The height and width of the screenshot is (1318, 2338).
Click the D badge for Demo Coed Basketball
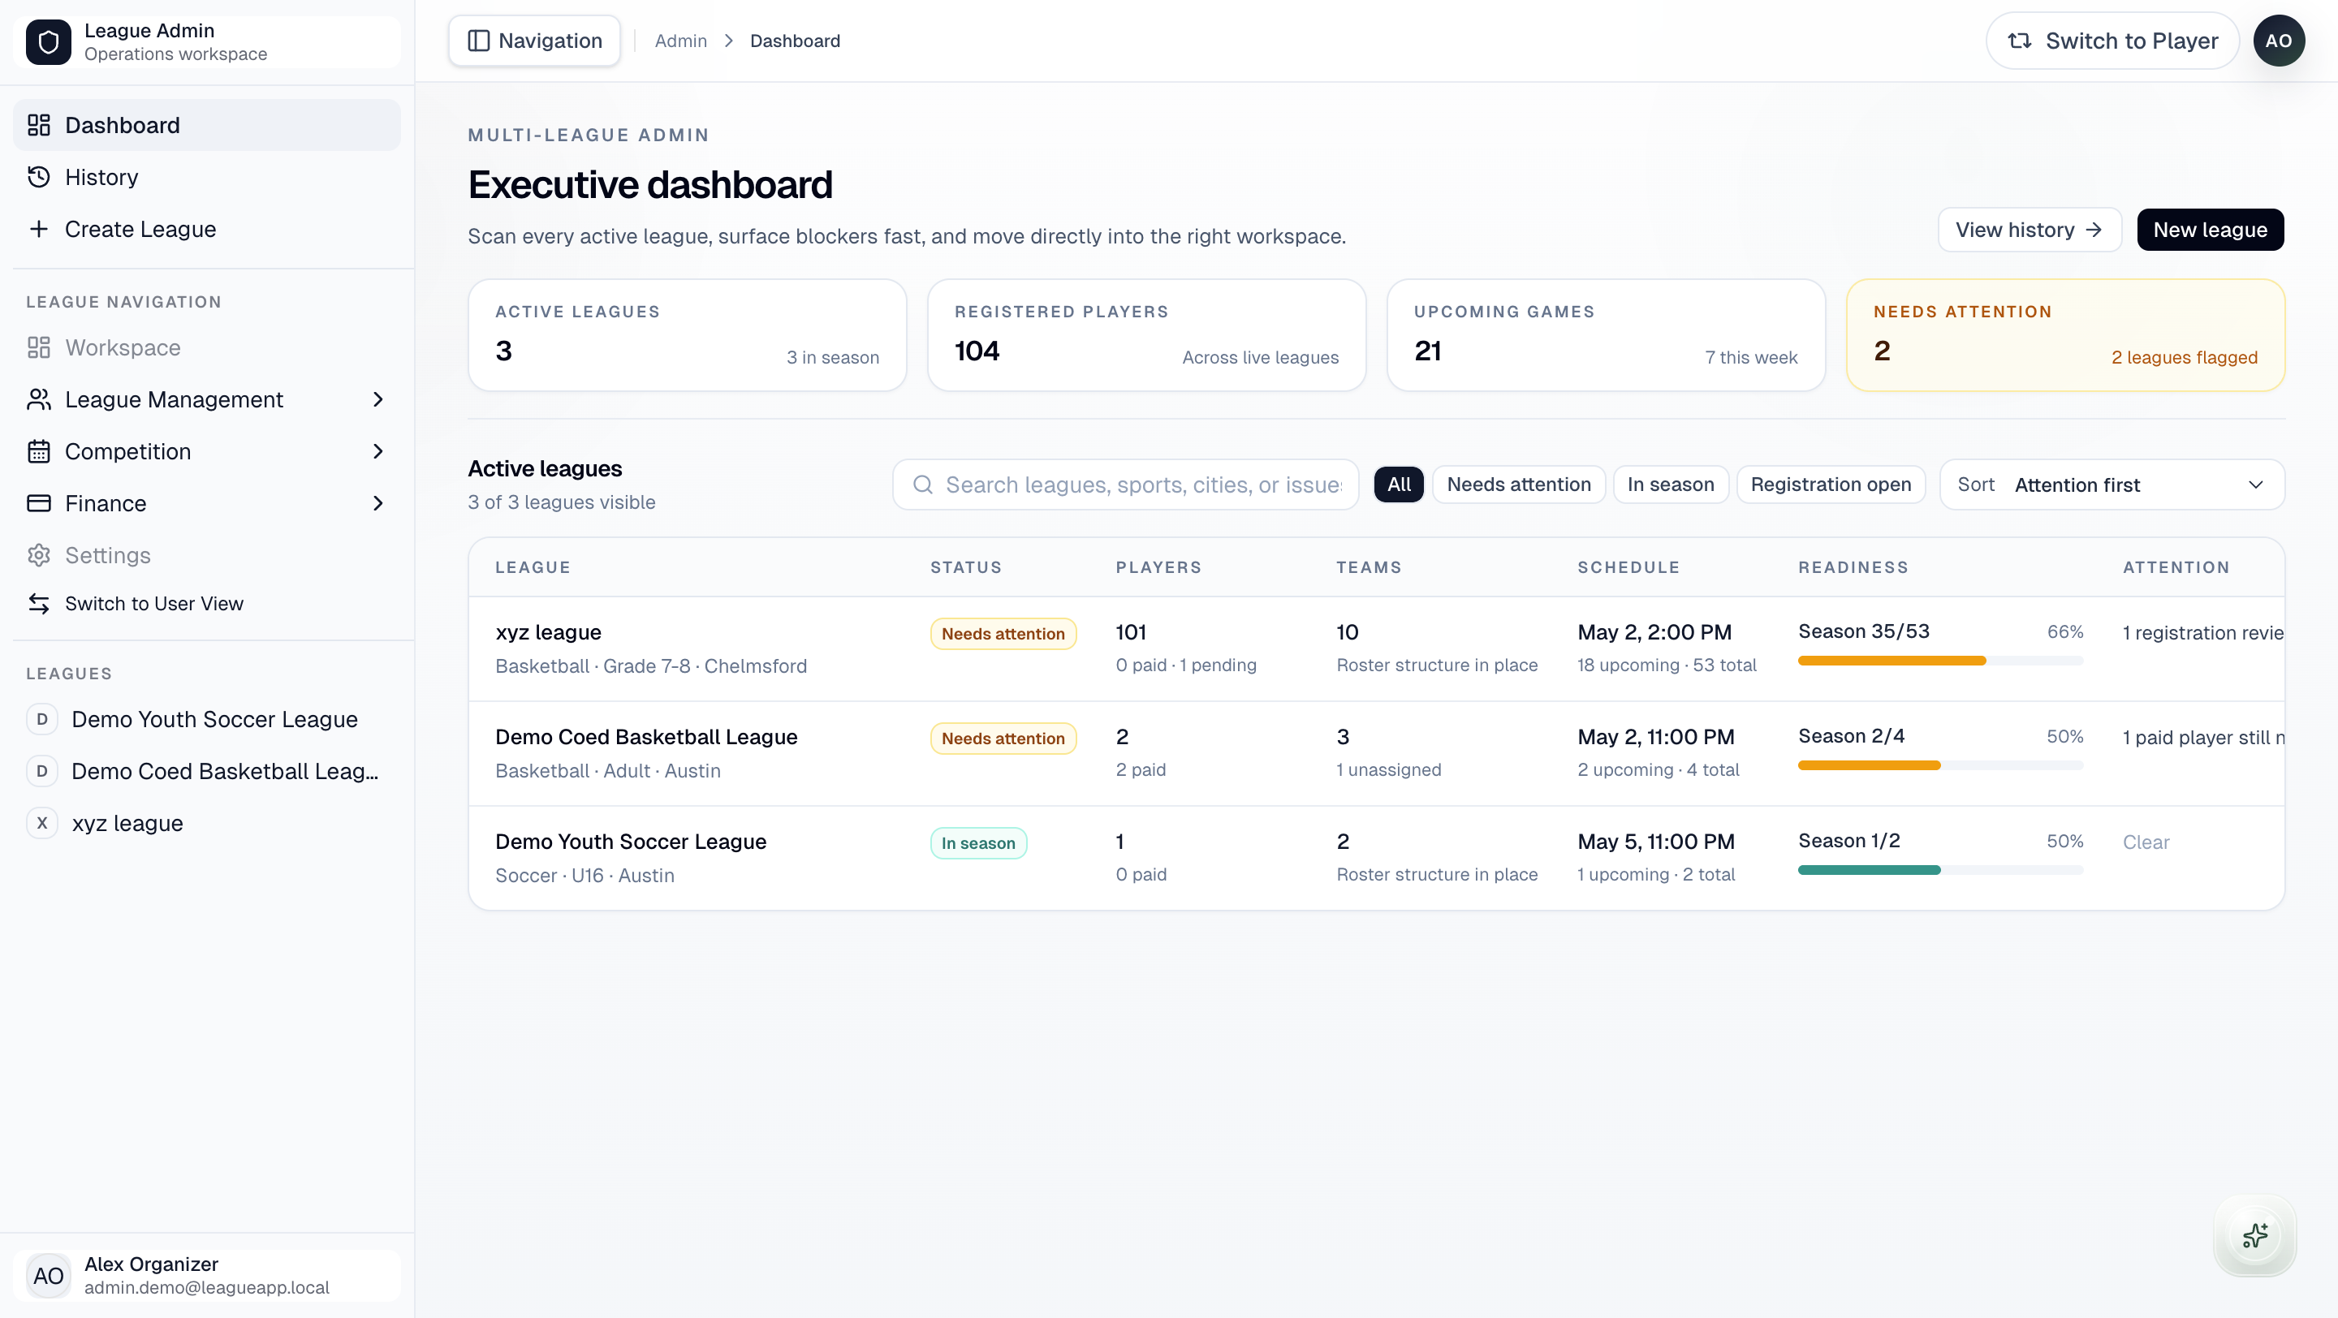click(41, 771)
